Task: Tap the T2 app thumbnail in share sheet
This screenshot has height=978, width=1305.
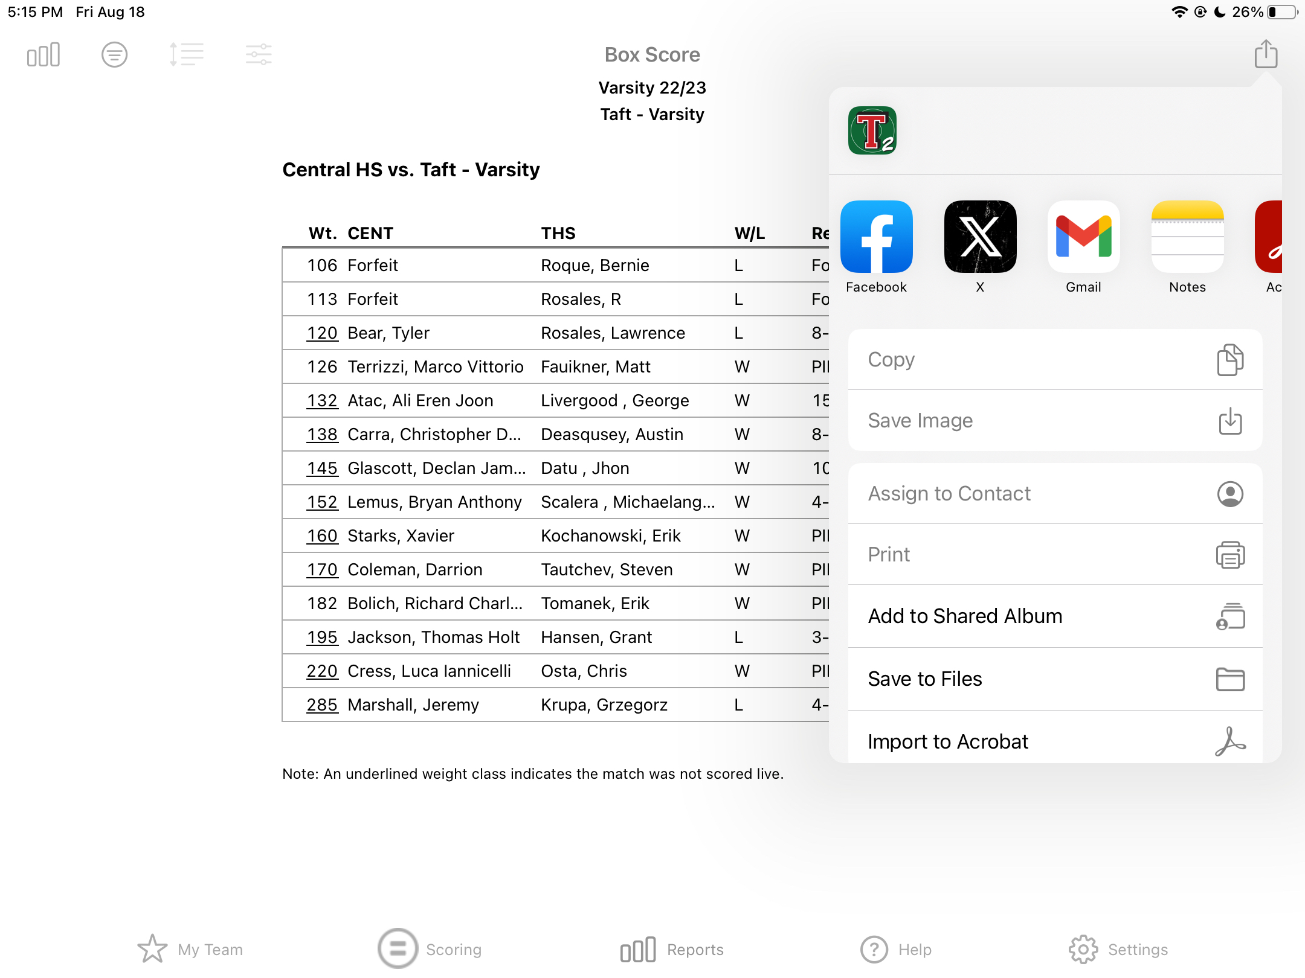Action: pos(872,130)
